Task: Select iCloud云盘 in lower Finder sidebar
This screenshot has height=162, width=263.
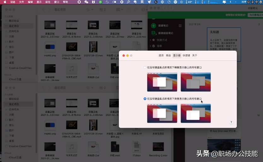Action: 18,158
